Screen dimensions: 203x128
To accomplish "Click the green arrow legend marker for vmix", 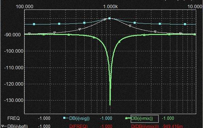I will 128,118.
